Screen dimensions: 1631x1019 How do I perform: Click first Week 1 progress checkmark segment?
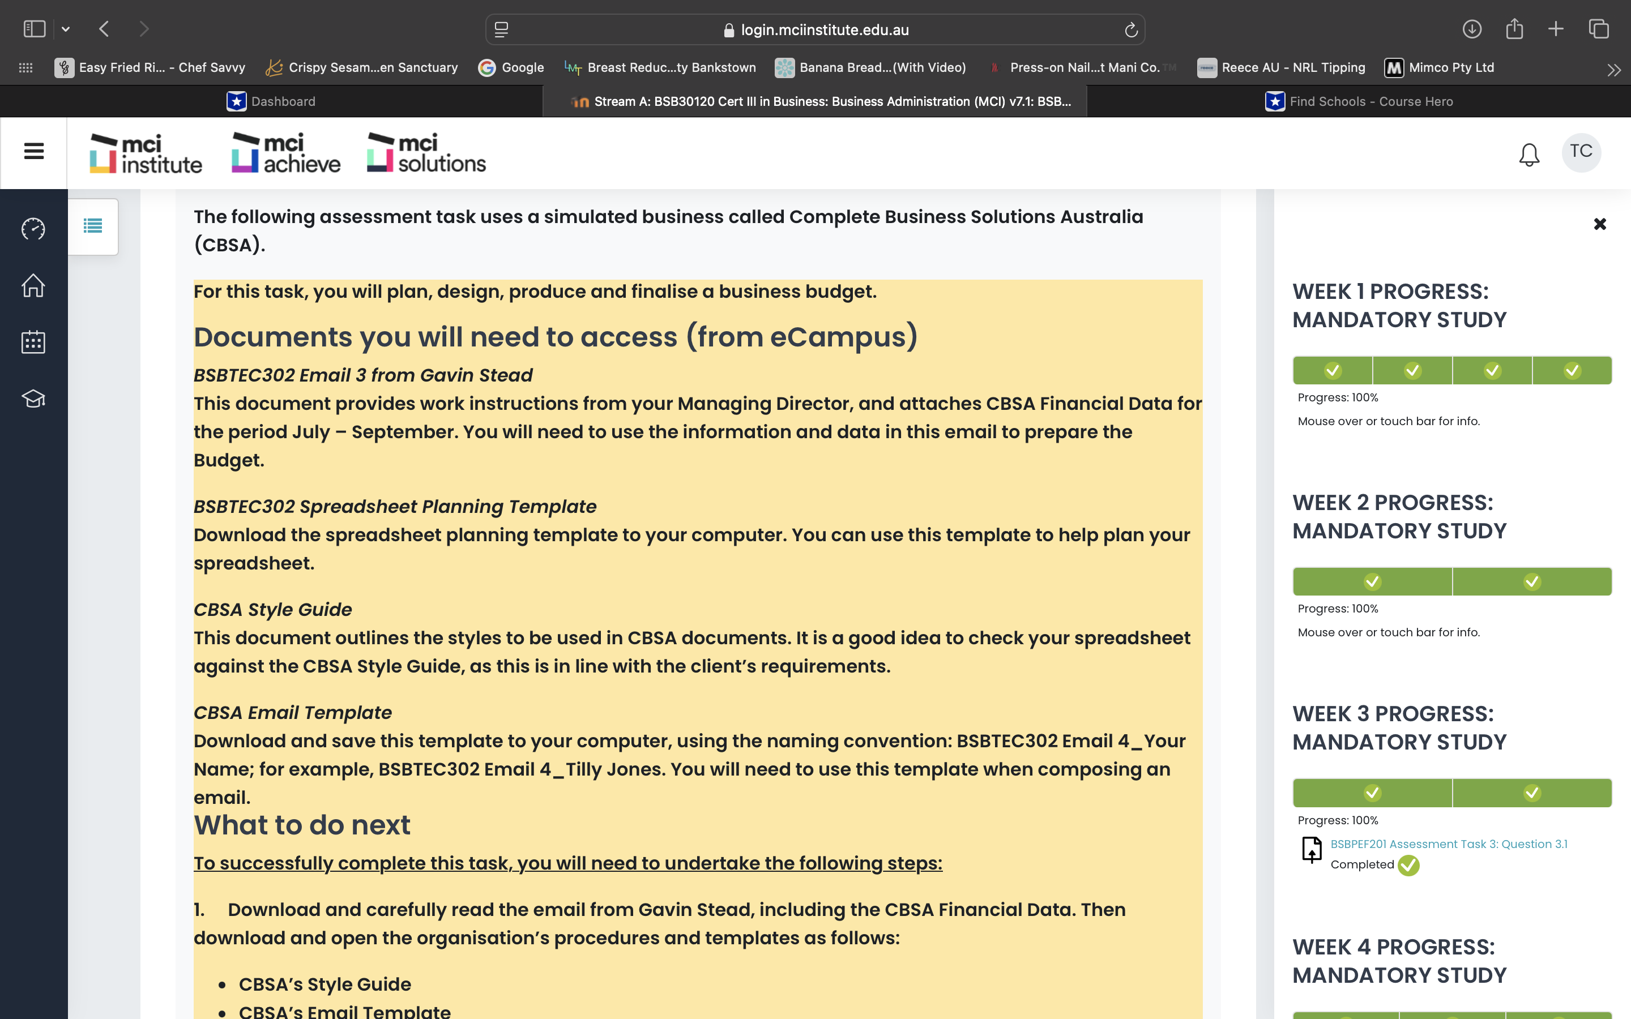point(1333,371)
